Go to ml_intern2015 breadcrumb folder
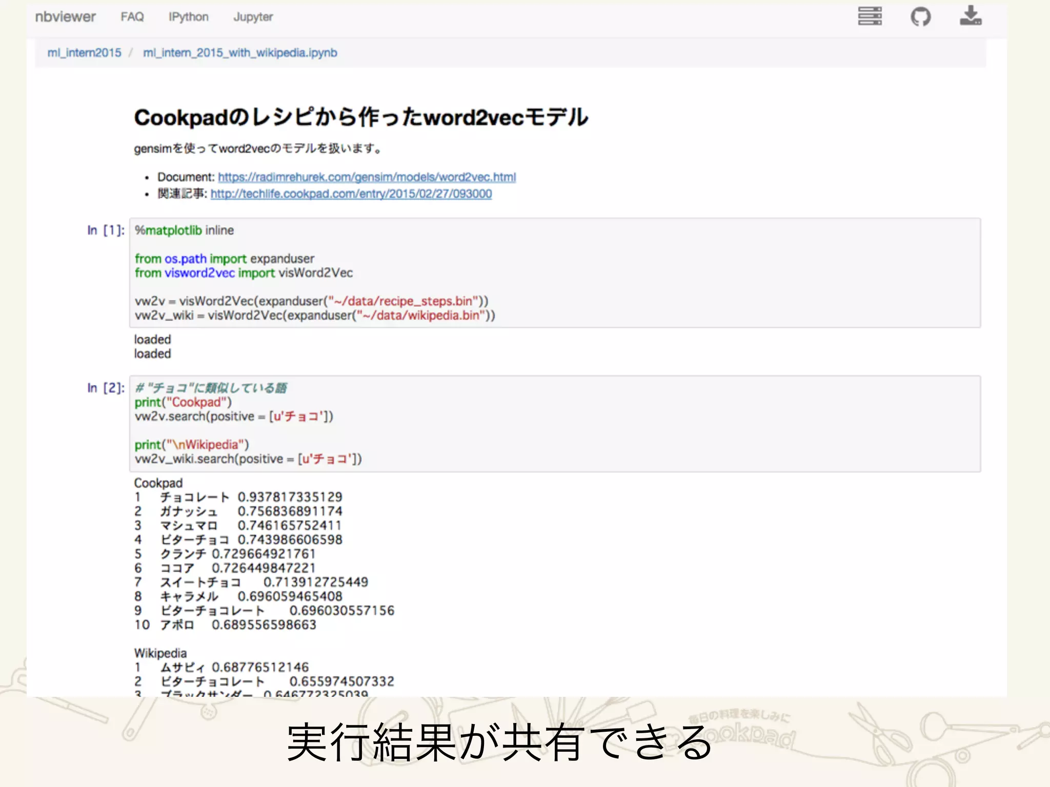Image resolution: width=1050 pixels, height=787 pixels. [84, 53]
